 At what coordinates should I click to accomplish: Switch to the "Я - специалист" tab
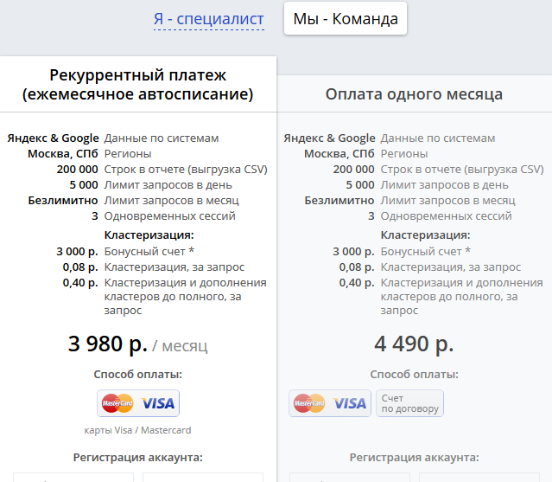coord(209,19)
